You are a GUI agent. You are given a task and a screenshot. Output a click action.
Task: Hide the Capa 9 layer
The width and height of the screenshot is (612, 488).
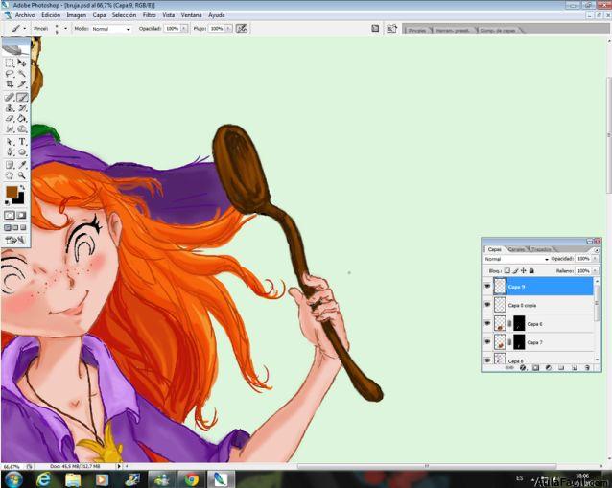click(487, 286)
